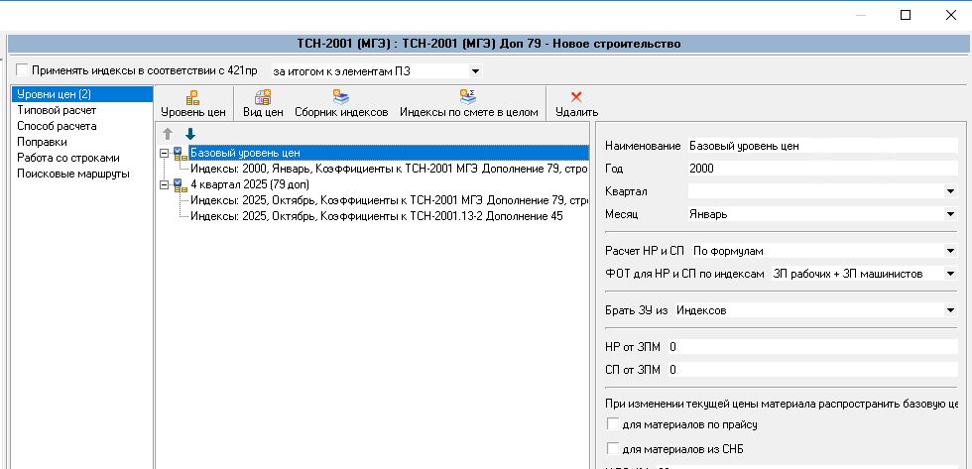Screen dimensions: 972x469
Task: Click Индексы по смете в целом icon
Action: [468, 98]
